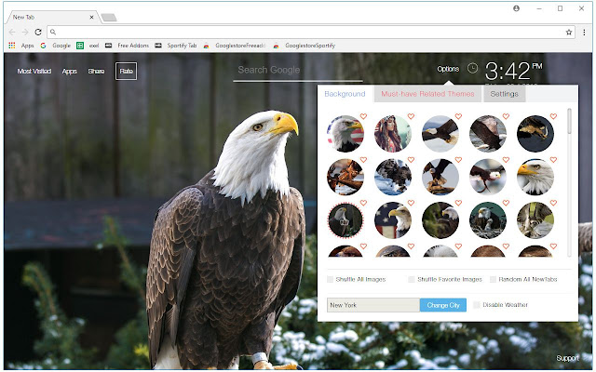Open the Most Visited menu
This screenshot has width=596, height=372.
coord(34,71)
